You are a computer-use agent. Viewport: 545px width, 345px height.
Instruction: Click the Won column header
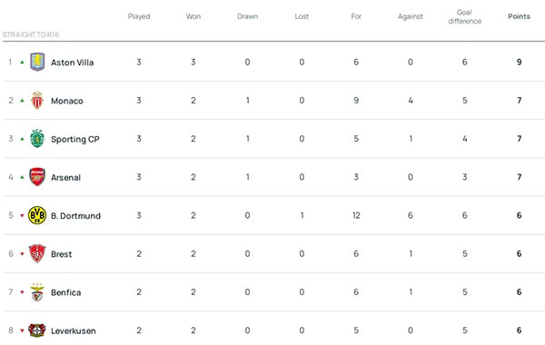click(x=193, y=16)
